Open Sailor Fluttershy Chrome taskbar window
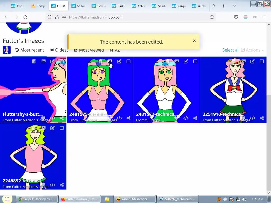 pyautogui.click(x=37, y=199)
